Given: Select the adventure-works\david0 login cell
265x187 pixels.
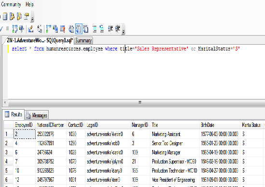Looking at the screenshot, I should (x=107, y=152).
